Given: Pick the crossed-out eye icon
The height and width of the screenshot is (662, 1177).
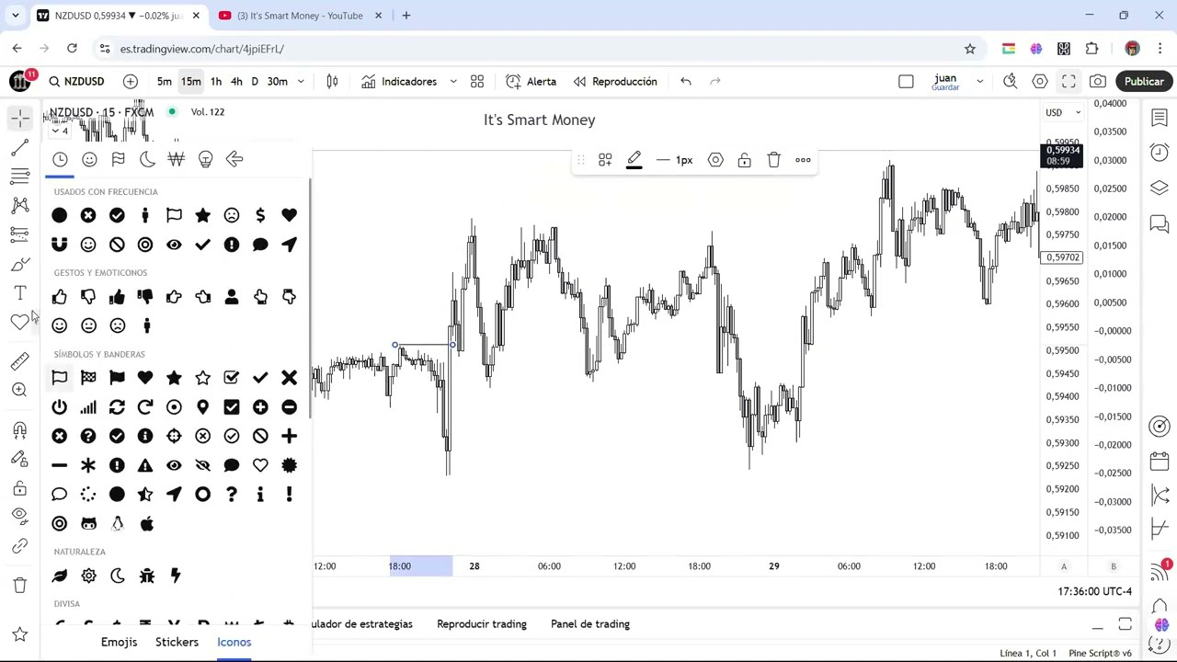Looking at the screenshot, I should coord(202,465).
